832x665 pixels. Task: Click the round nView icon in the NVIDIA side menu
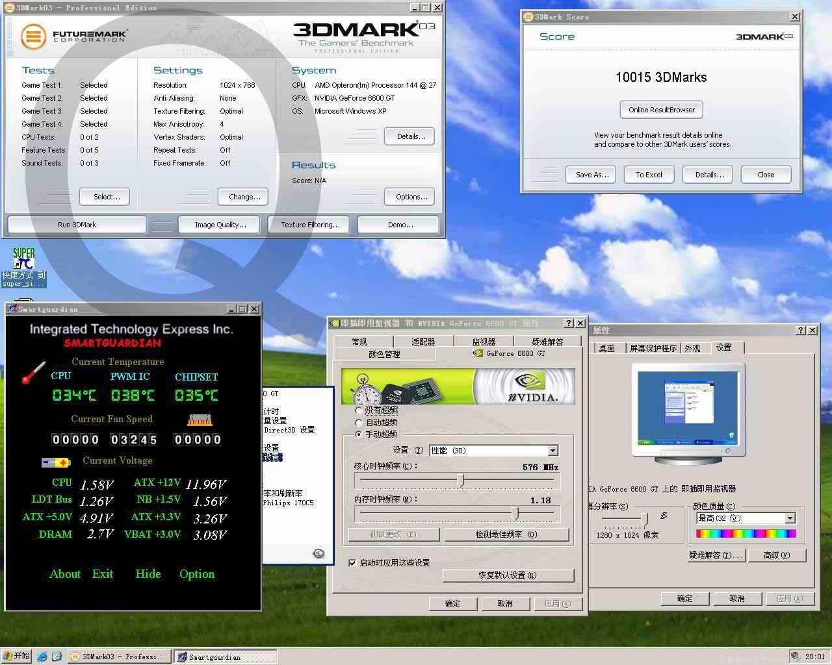point(318,553)
